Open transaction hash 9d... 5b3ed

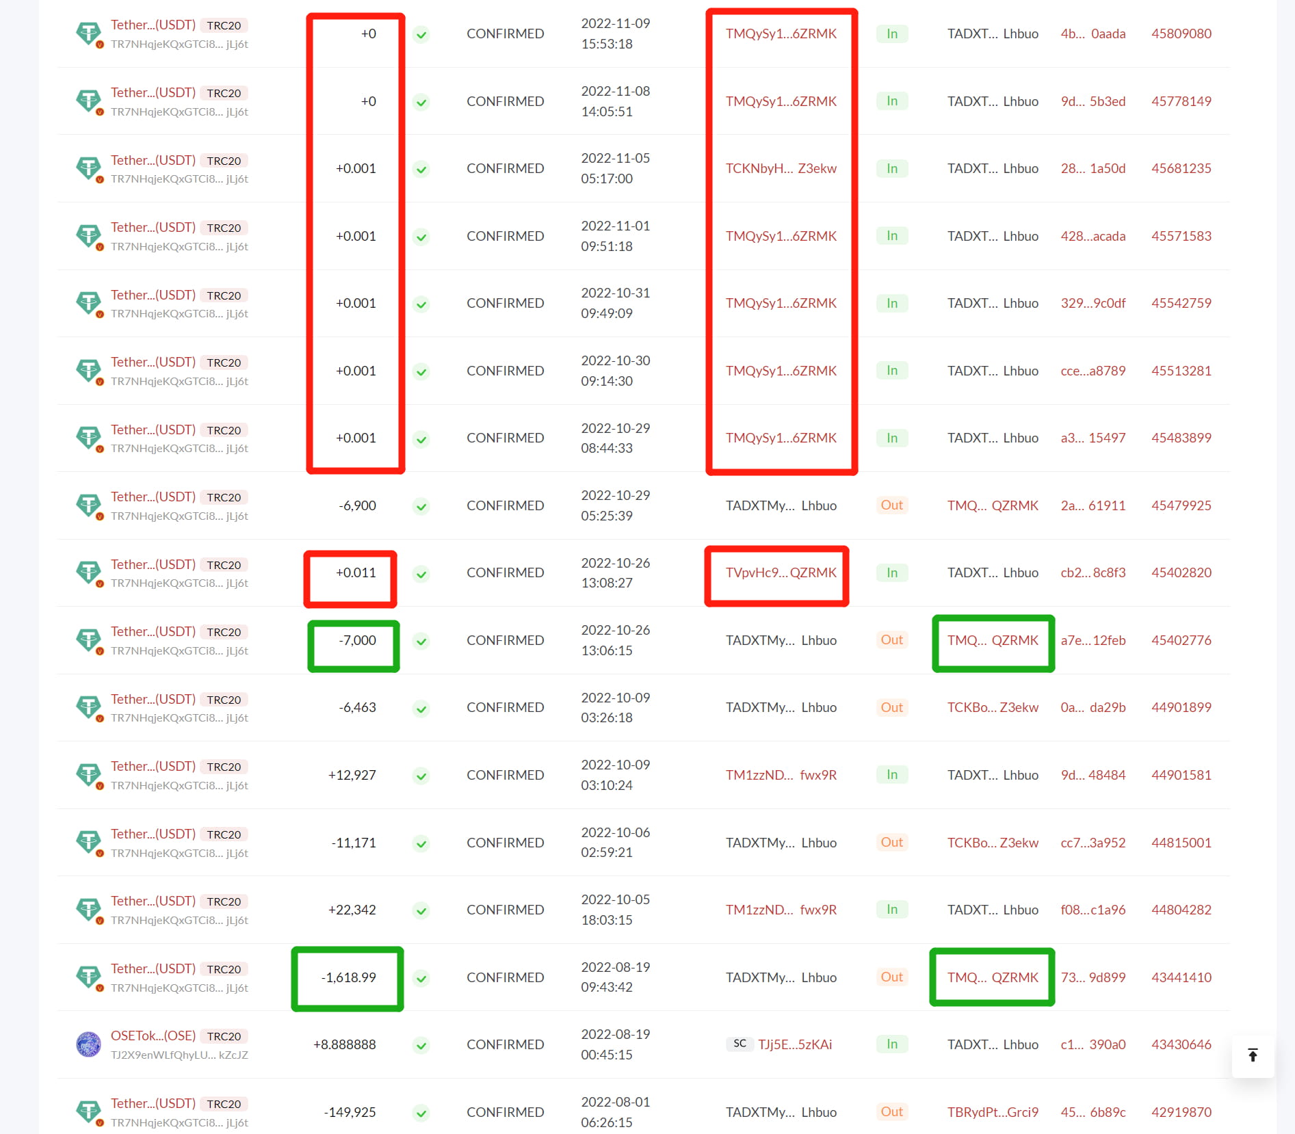[x=1093, y=101]
